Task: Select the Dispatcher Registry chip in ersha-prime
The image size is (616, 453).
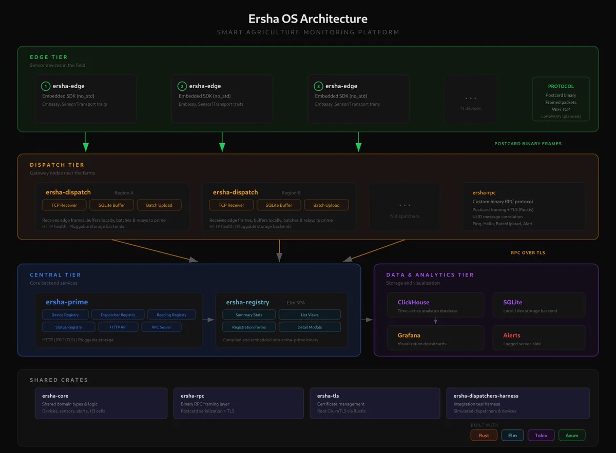Action: click(x=118, y=314)
